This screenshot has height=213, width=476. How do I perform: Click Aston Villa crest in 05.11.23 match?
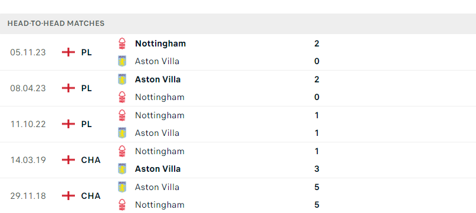(x=122, y=61)
